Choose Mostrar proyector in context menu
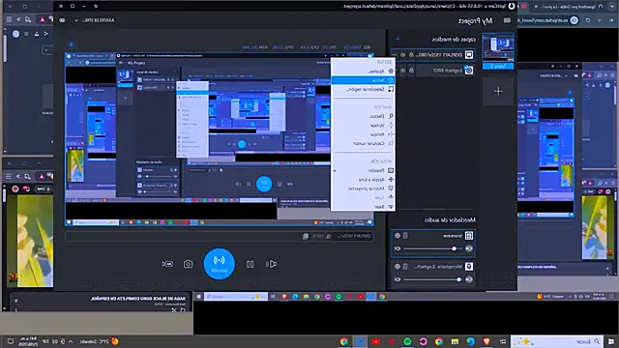 (364, 188)
